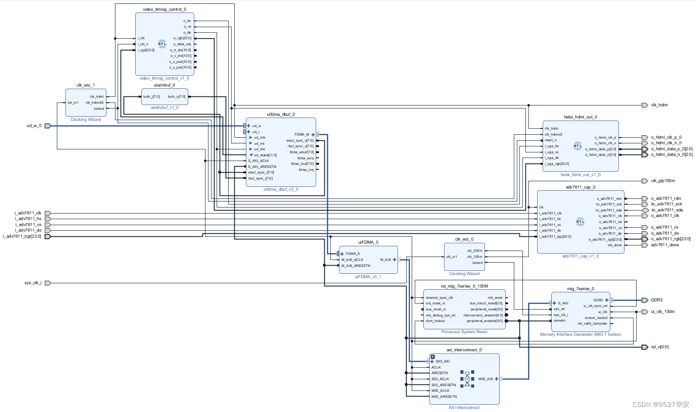
Task: Expand the DDR3 interface pin on mig_7series_0
Action: click(607, 300)
